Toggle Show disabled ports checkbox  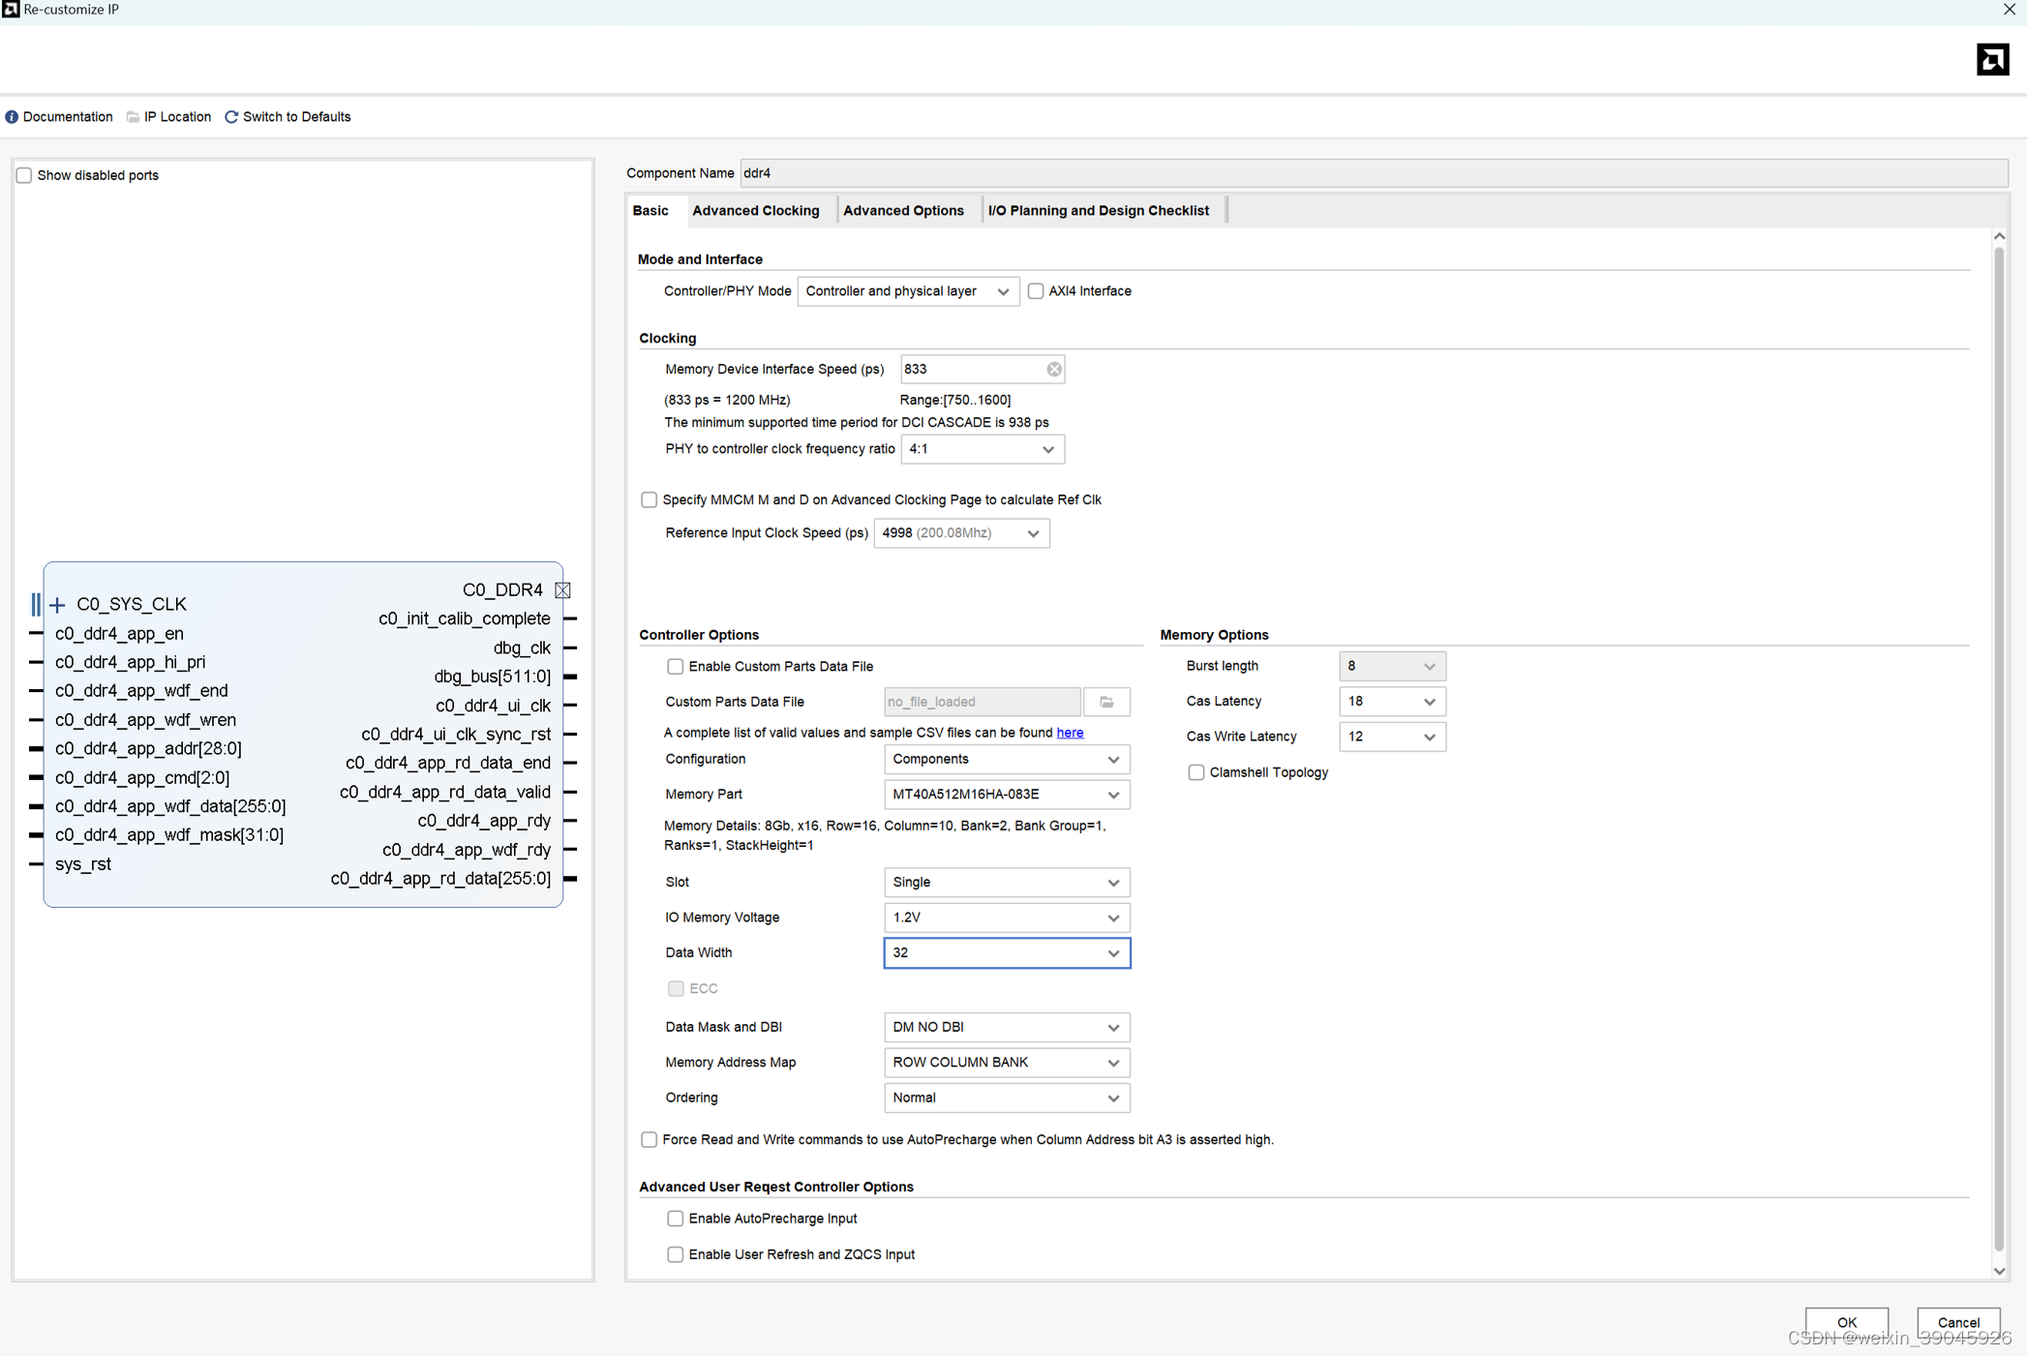[24, 175]
